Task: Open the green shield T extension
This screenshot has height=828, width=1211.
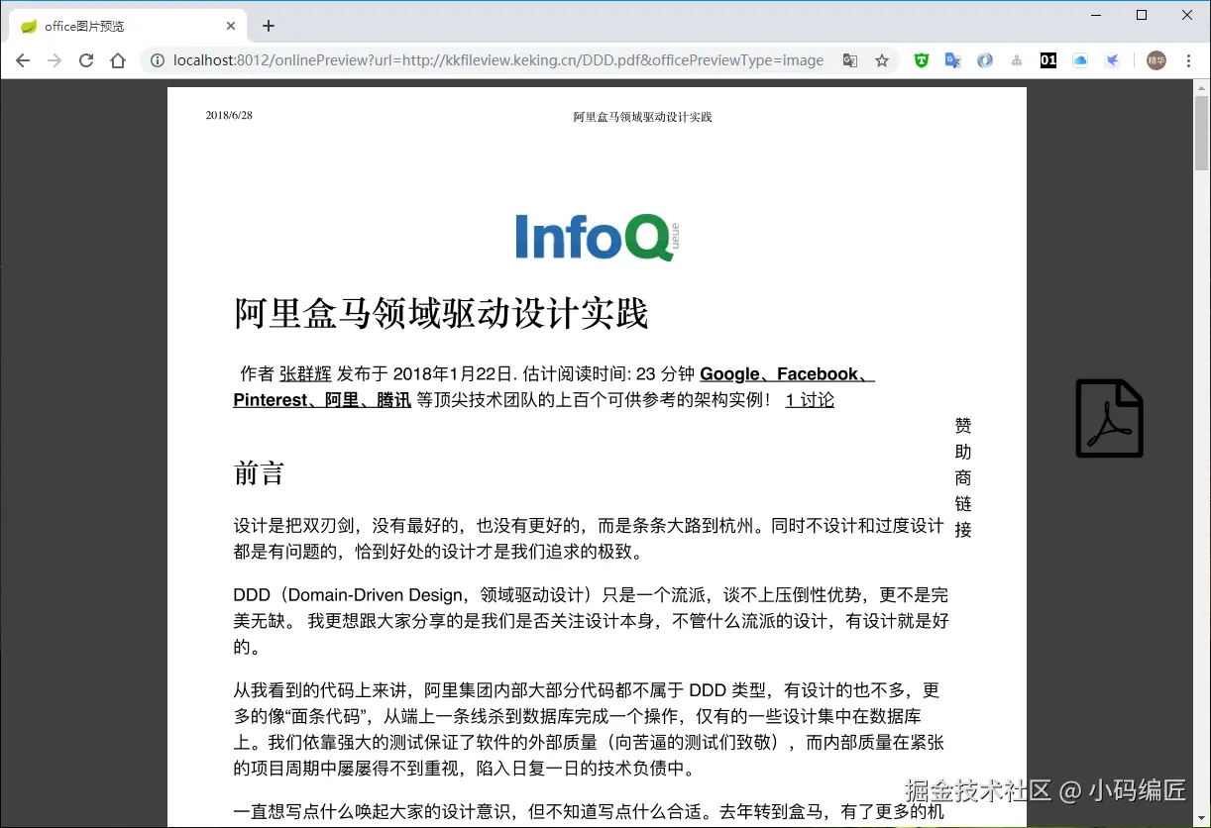Action: point(922,60)
